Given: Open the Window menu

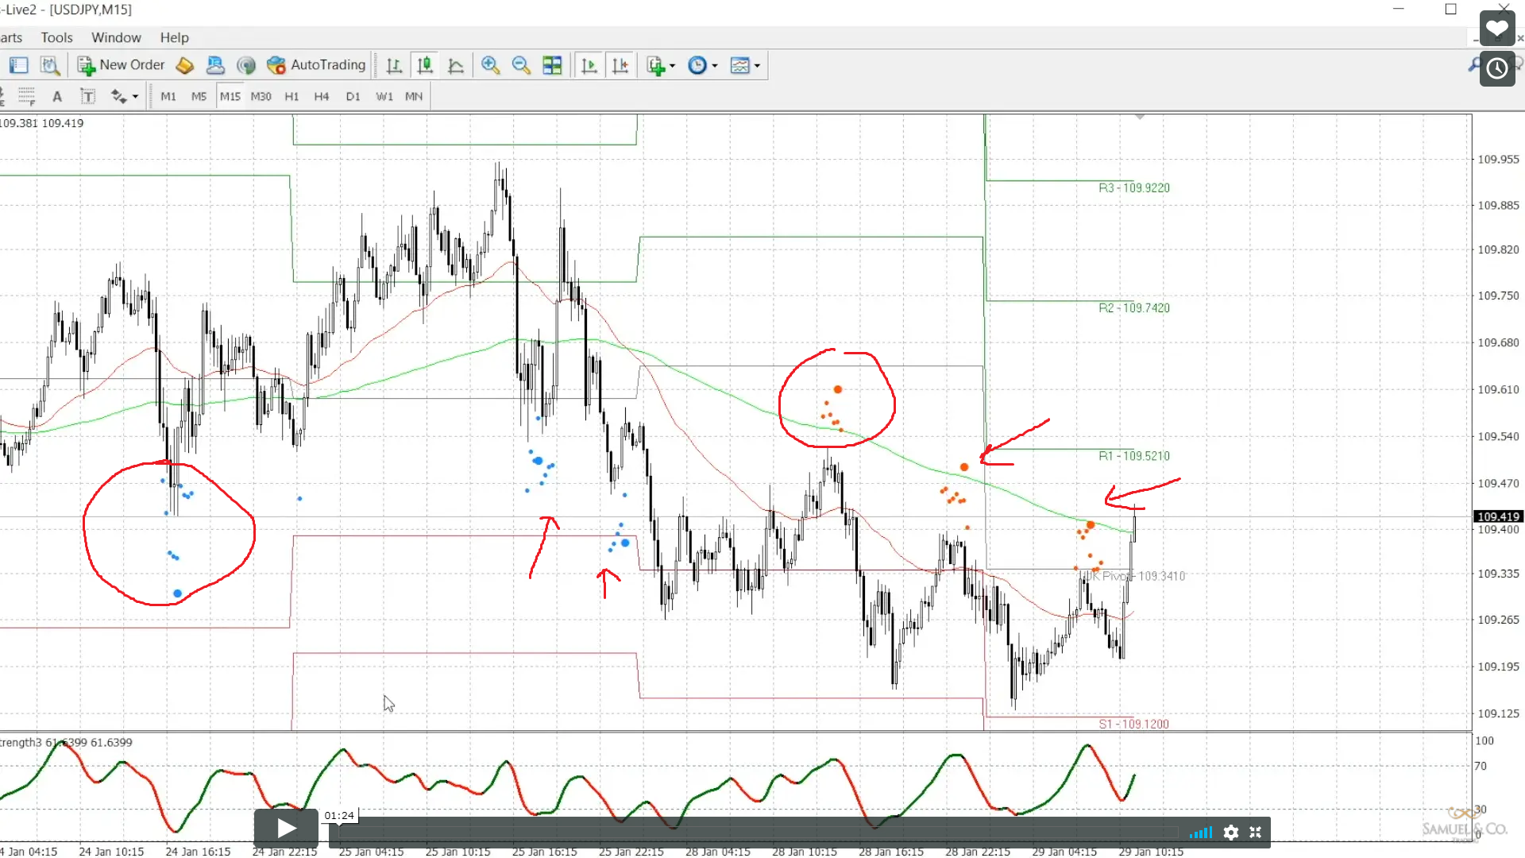Looking at the screenshot, I should pos(116,37).
